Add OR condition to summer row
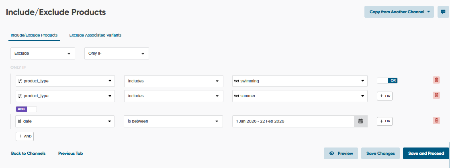450x168 pixels. pyautogui.click(x=384, y=96)
